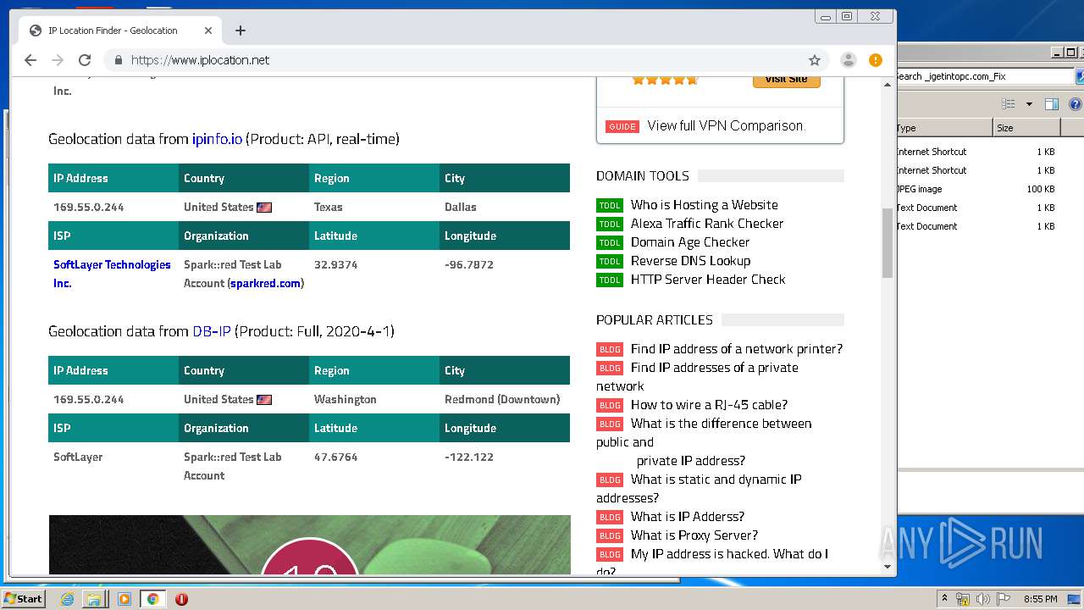Open the network tray icon
Screen dimensions: 1084x610
963,599
